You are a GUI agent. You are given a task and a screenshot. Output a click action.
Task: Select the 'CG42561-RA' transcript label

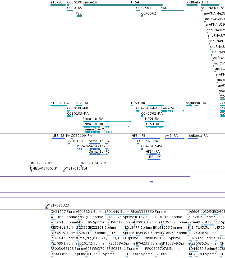click(x=147, y=108)
